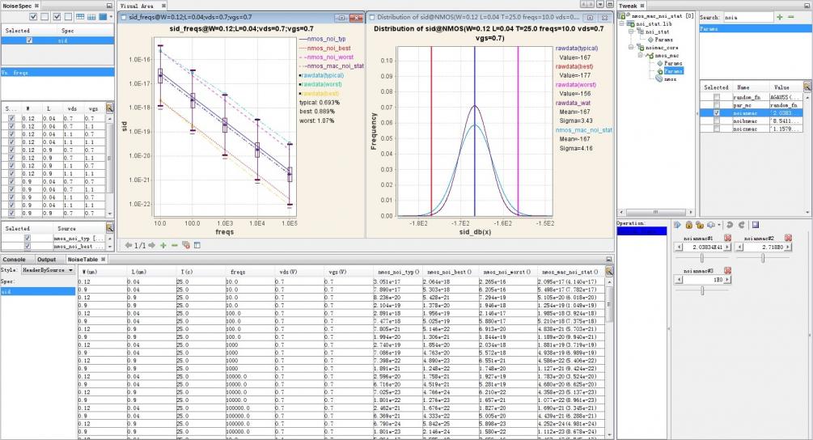813x440 pixels.
Task: Click first check-all box in NoiseSpec toolbar
Action: 33,17
